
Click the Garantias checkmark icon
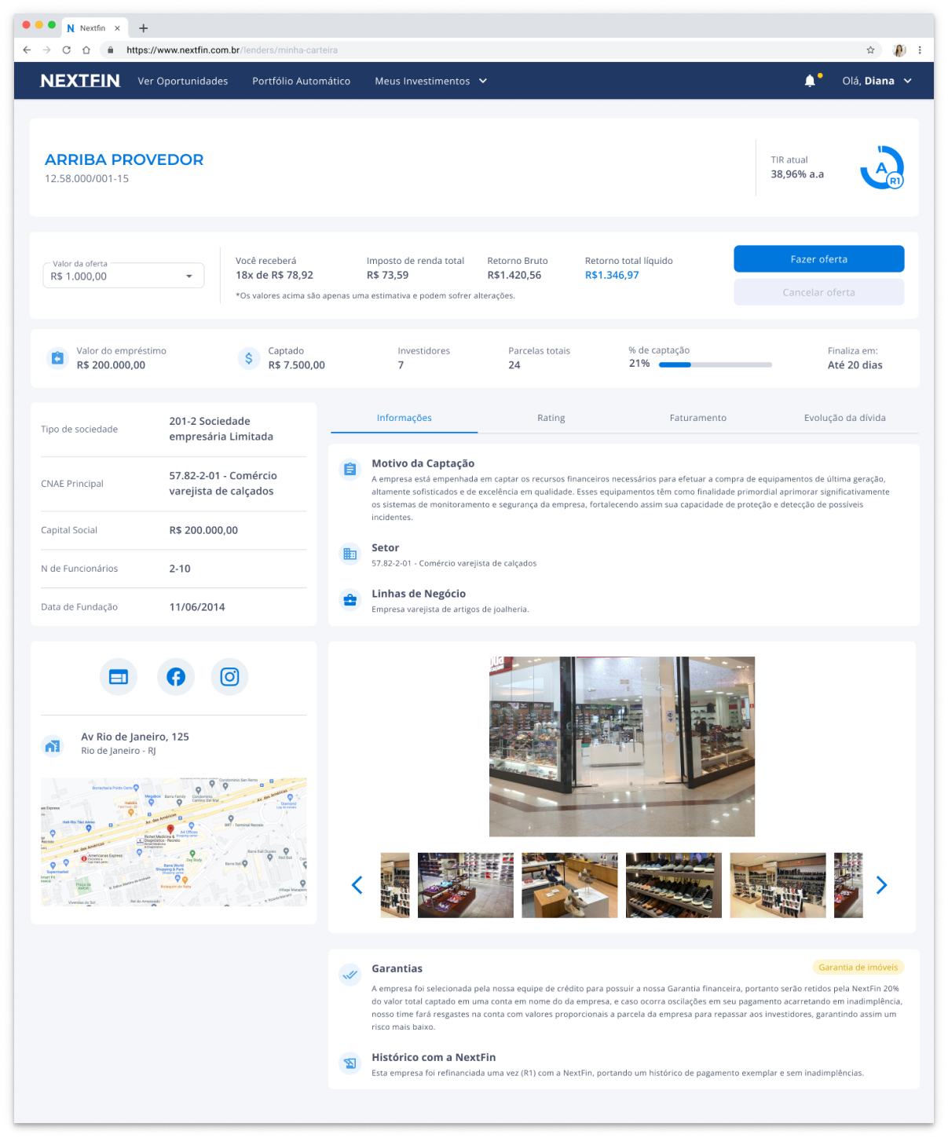(x=350, y=975)
